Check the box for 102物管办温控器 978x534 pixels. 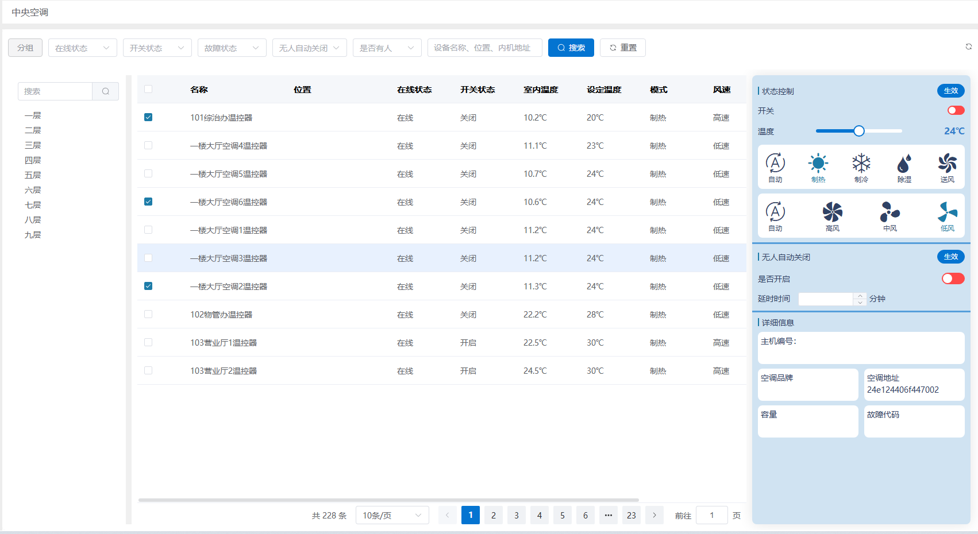click(x=148, y=314)
